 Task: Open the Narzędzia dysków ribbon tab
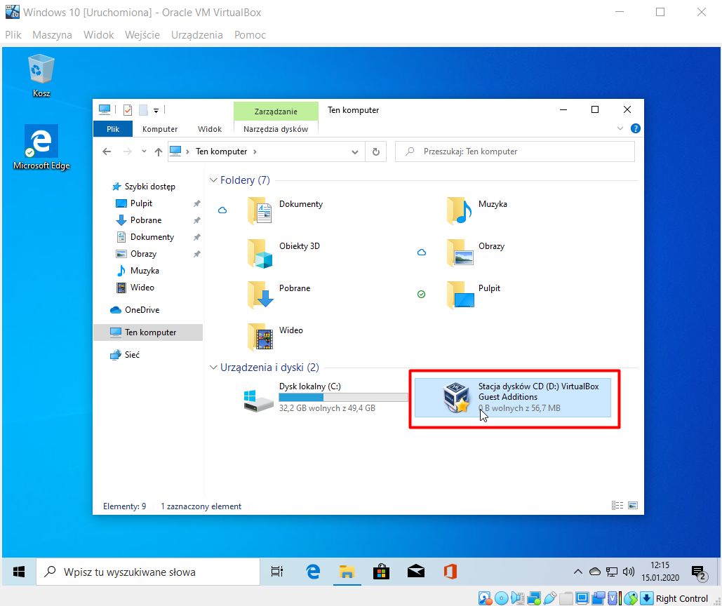[276, 129]
